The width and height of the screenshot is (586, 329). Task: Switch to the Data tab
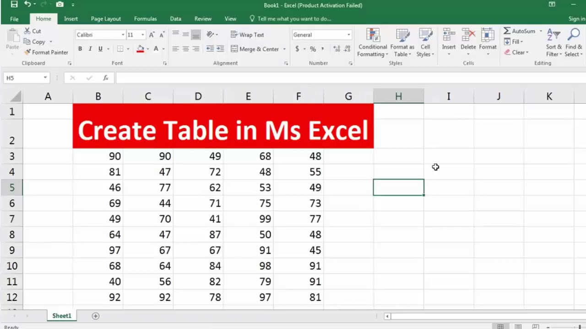tap(176, 19)
